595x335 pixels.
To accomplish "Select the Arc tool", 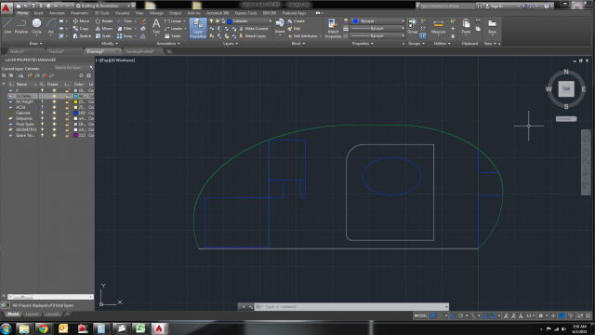I will (51, 27).
